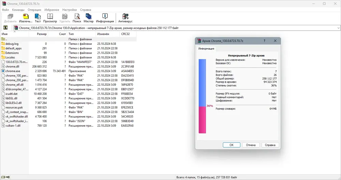Screen dimensions: 341x180
Task: Click status bar total files text
Action: [207, 177]
